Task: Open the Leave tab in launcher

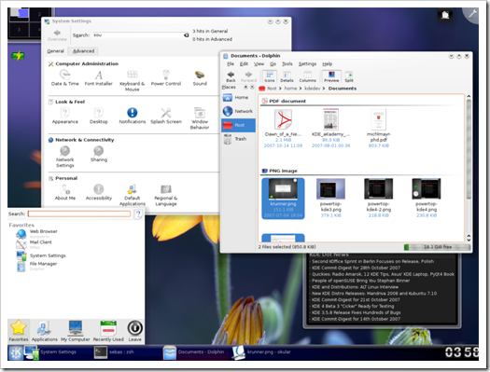Action: 134,331
